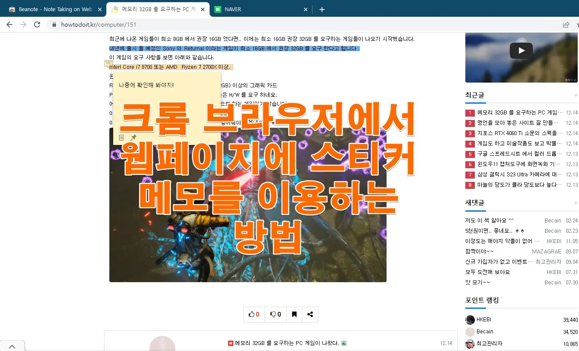The height and width of the screenshot is (351, 579).
Task: Toggle the bookmark on this post
Action: [294, 314]
